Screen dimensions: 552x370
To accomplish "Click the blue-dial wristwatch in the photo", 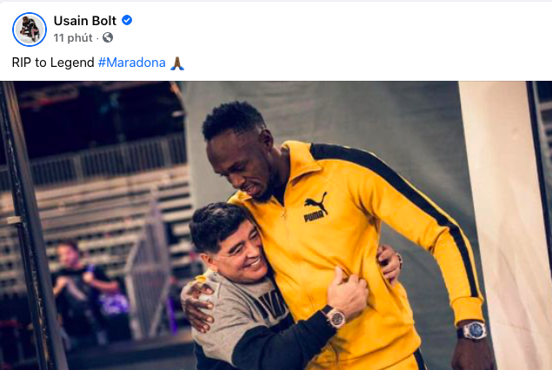I will [x=475, y=330].
